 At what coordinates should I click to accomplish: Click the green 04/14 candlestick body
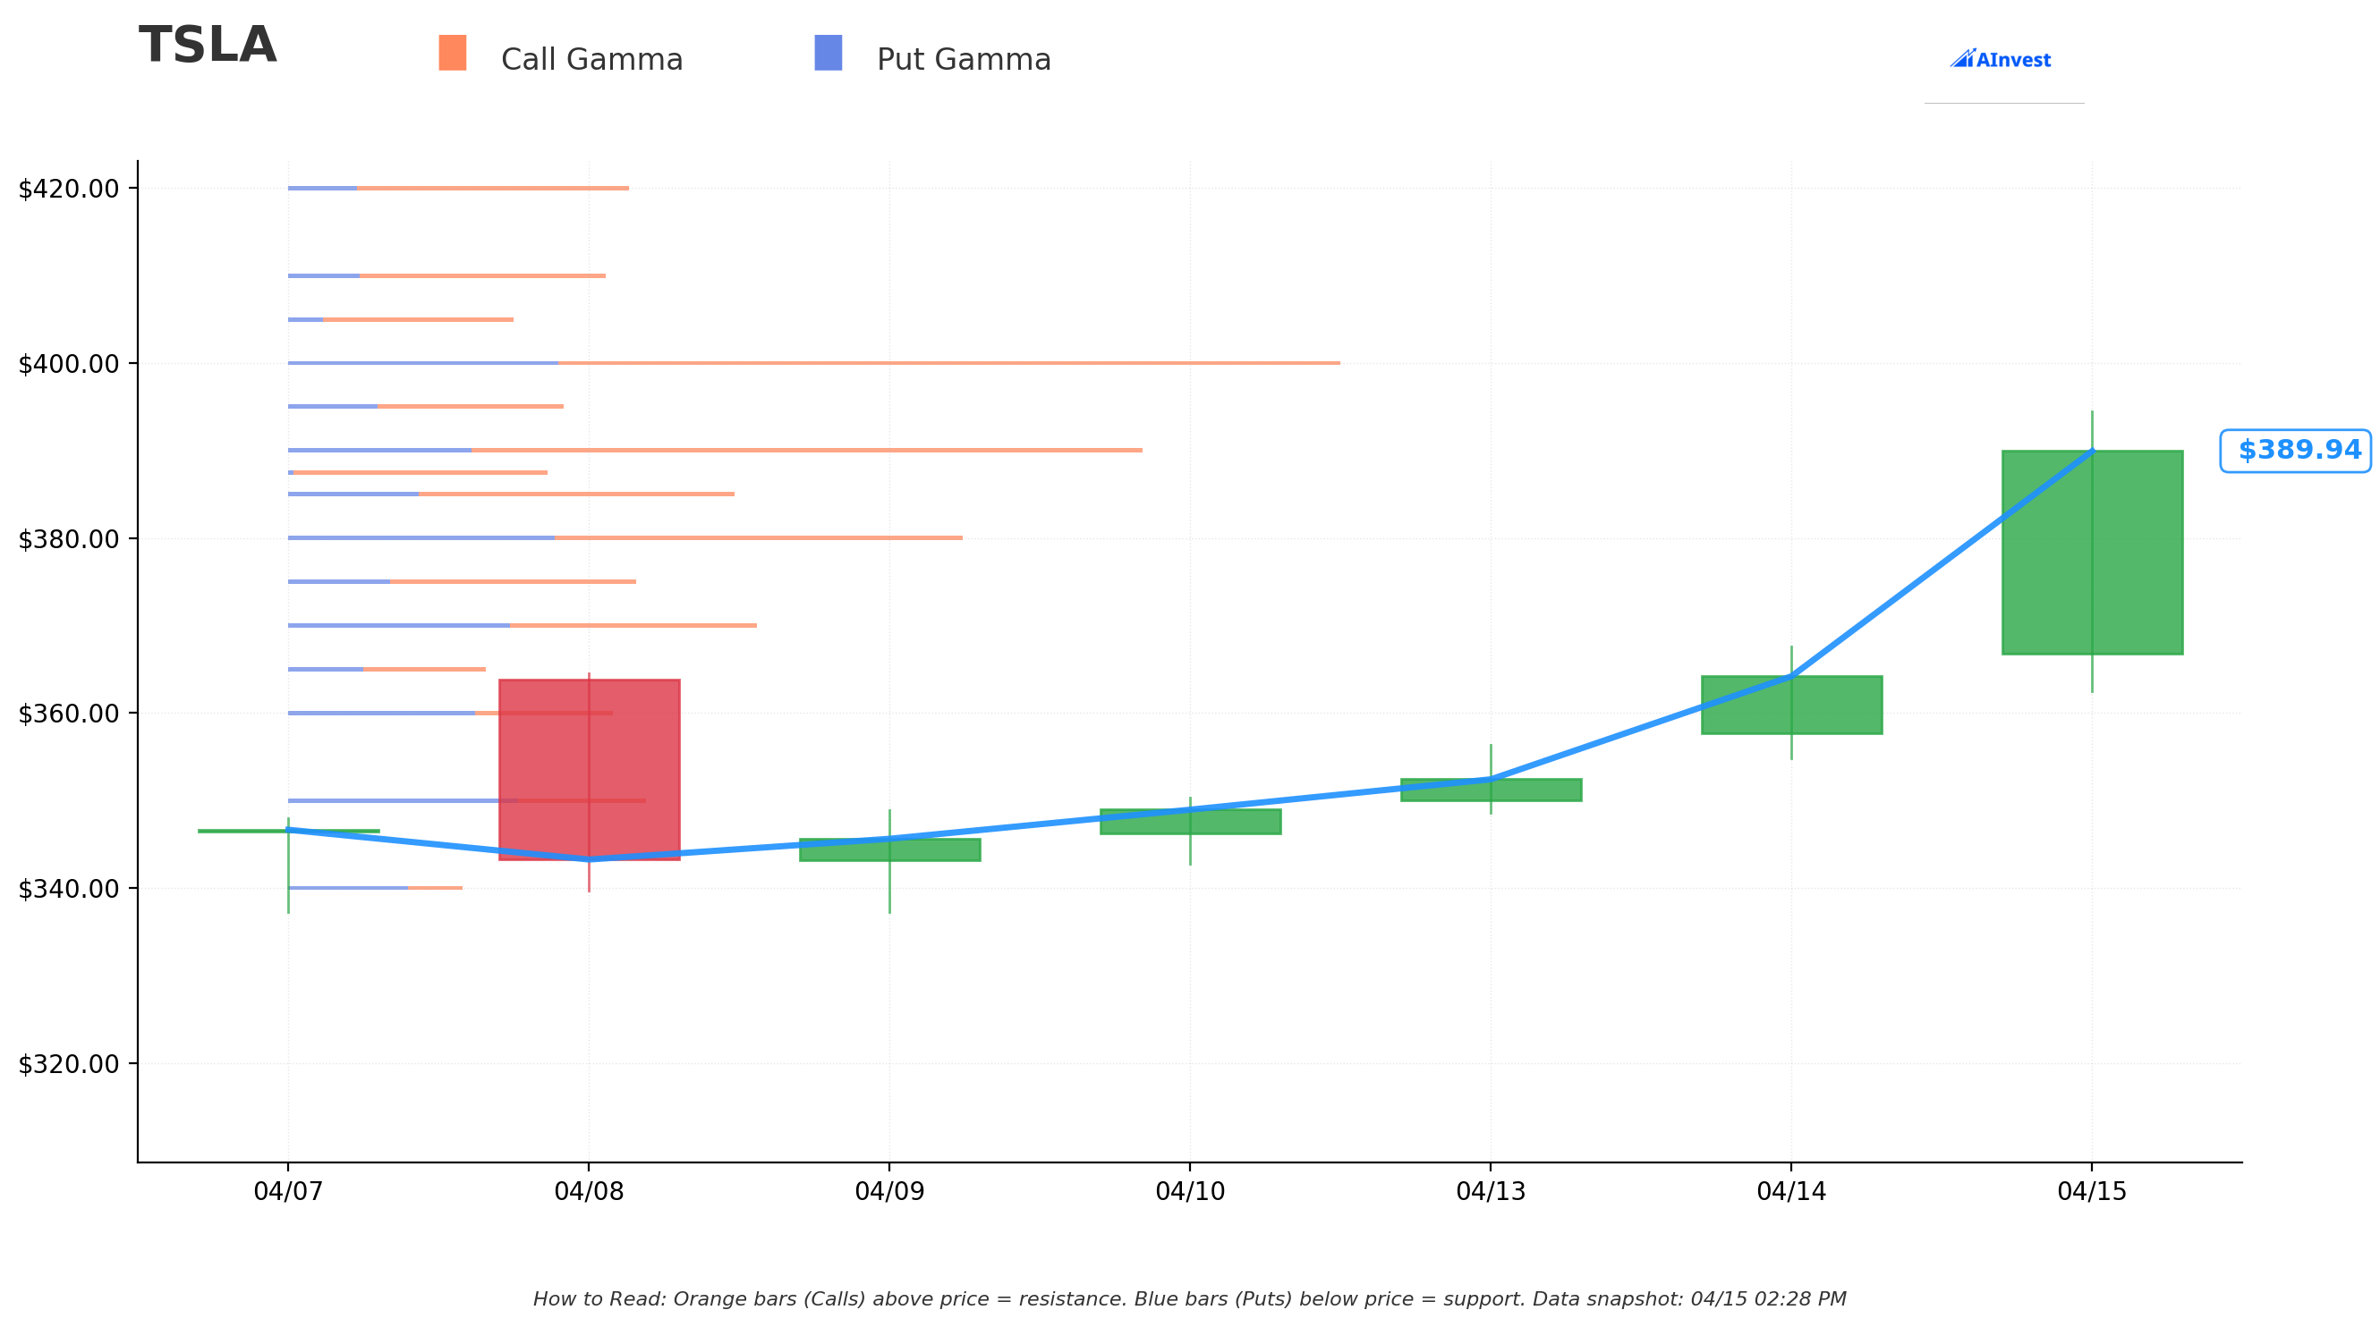pyautogui.click(x=1791, y=705)
